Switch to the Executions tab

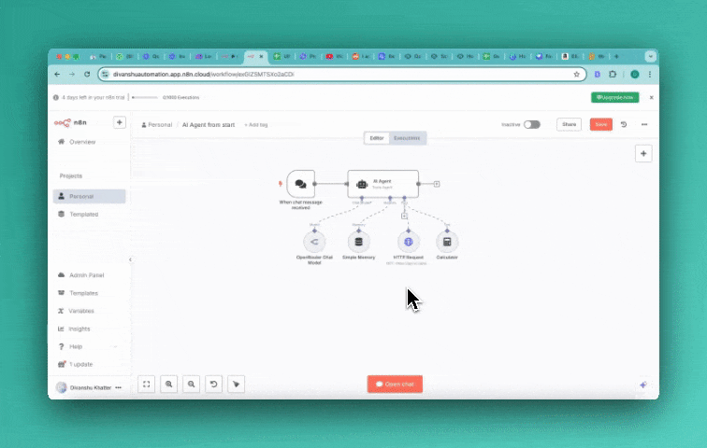pos(407,138)
